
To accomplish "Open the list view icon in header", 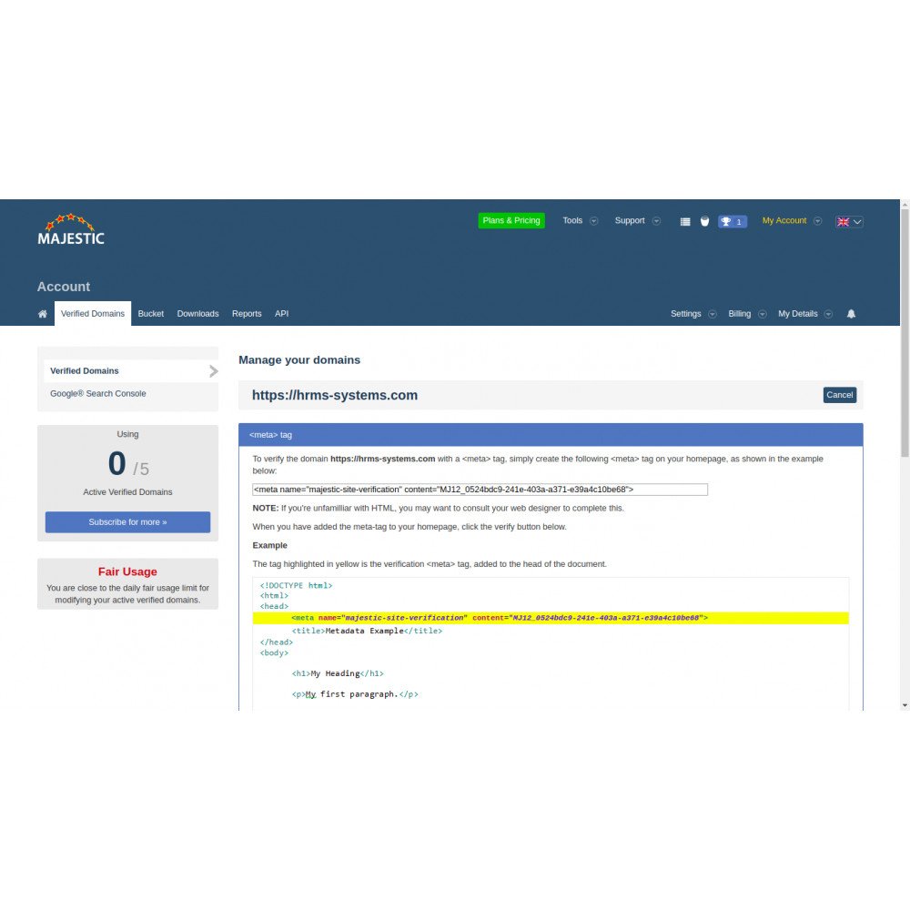I will tap(685, 221).
